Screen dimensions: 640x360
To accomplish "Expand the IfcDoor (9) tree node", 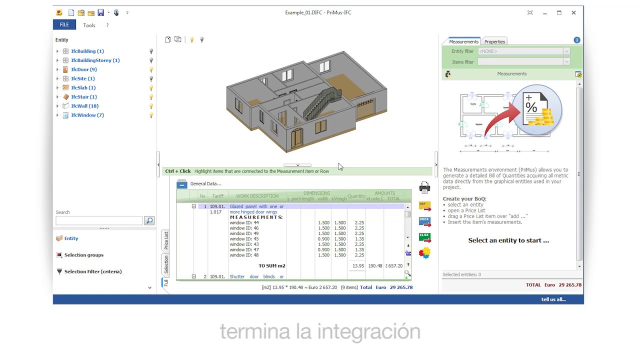I will (57, 69).
